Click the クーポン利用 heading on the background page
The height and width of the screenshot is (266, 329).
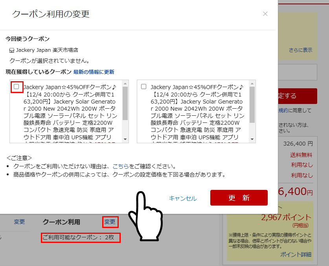click(61, 222)
